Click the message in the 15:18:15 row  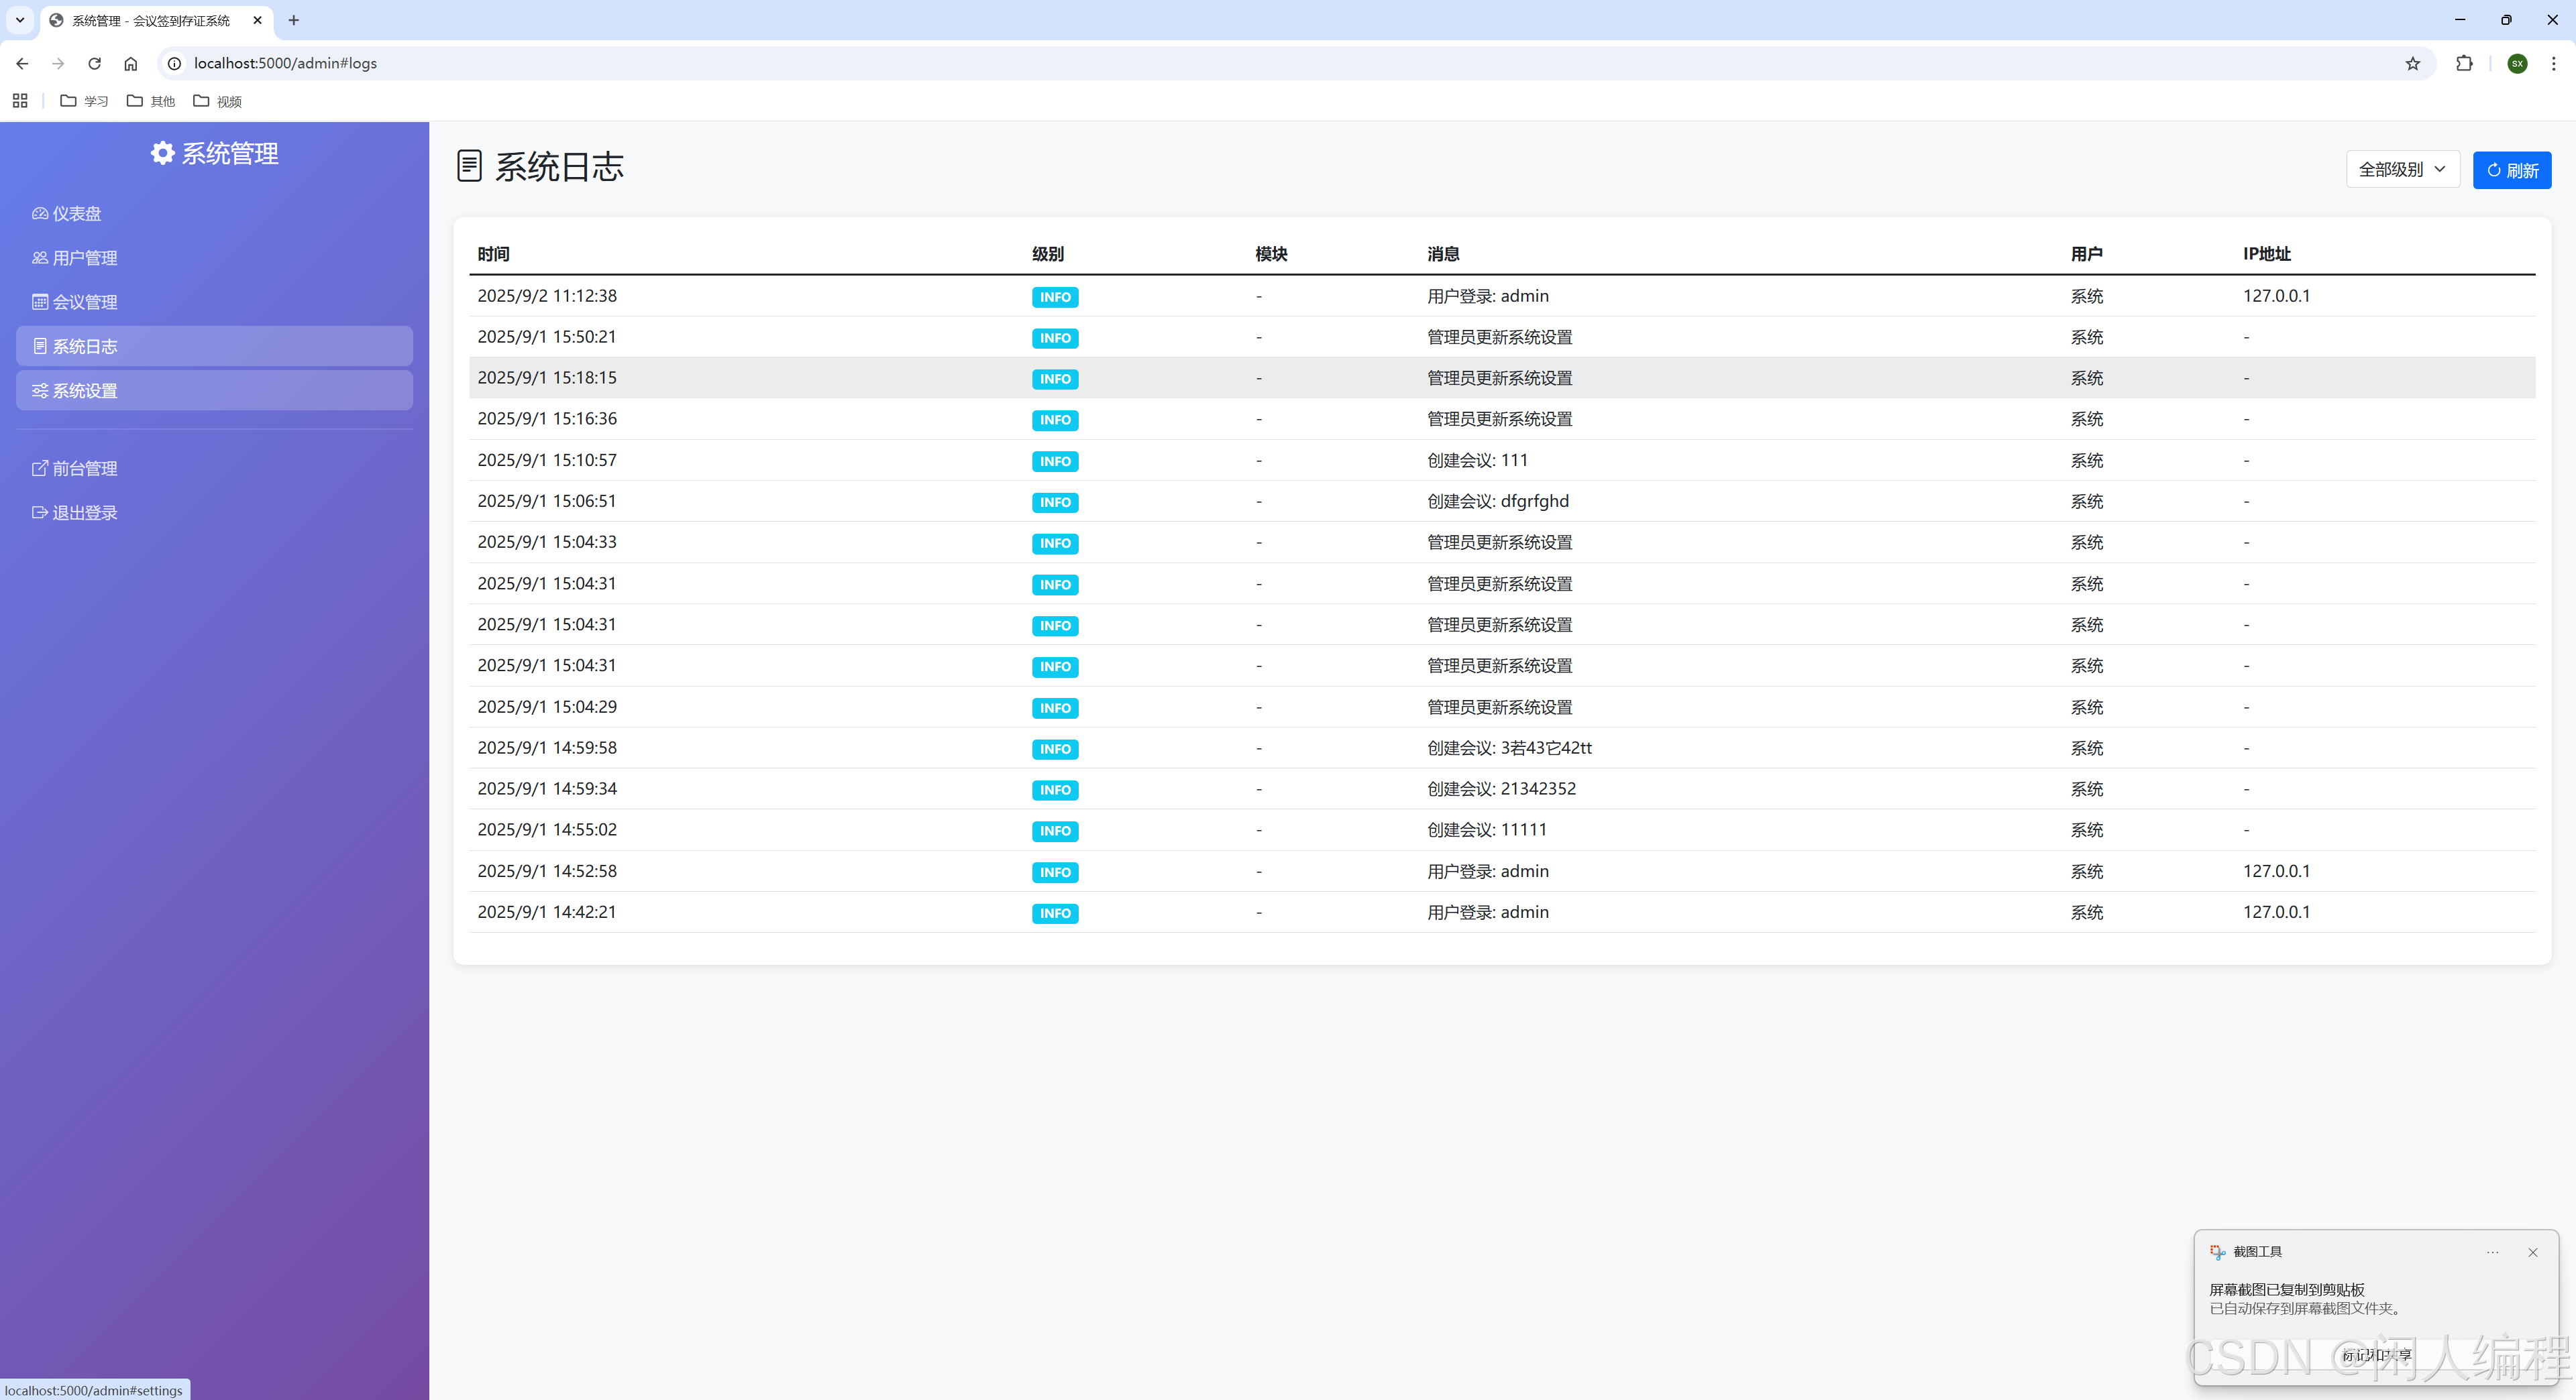click(1499, 377)
